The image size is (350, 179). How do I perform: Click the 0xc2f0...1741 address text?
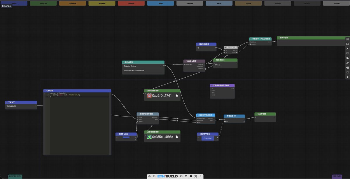coord(162,95)
